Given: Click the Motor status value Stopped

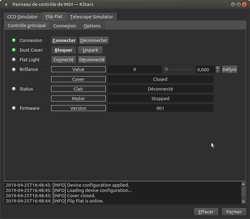Looking at the screenshot, I should (161, 99).
